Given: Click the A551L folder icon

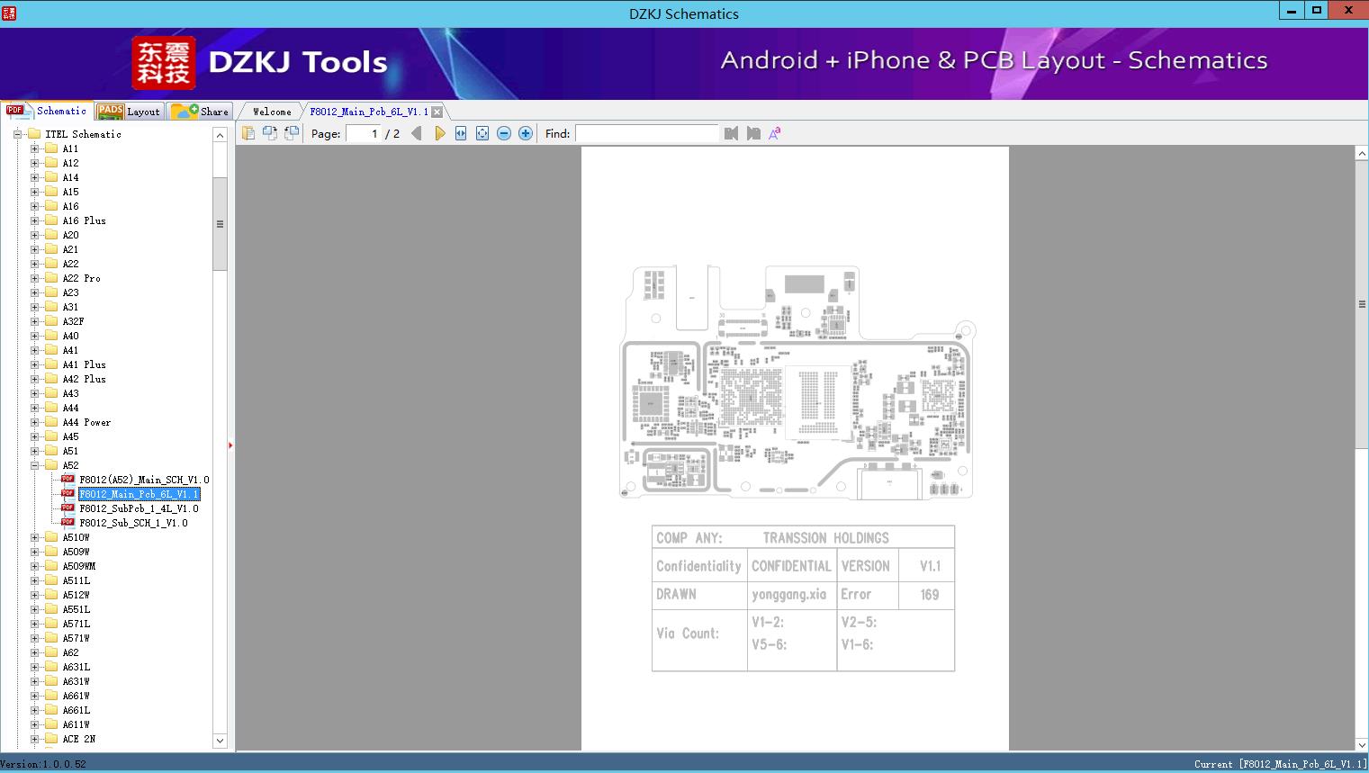Looking at the screenshot, I should [51, 609].
